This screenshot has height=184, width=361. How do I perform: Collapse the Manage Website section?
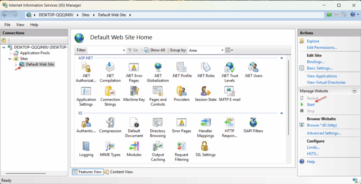[x=354, y=91]
